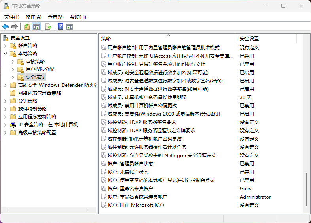Select policy 用户帐户控制: 用于内置管理员帐户的管理员批准模式
The image size is (311, 223).
(163, 47)
